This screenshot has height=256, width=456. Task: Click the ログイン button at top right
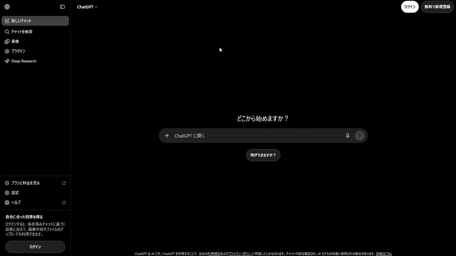[x=410, y=7]
